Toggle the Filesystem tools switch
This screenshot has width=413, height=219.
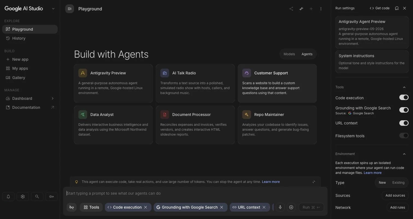pyautogui.click(x=404, y=136)
